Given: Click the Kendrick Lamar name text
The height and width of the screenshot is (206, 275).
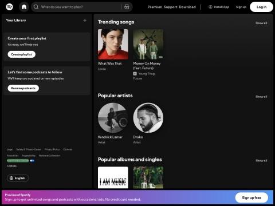Looking at the screenshot, I should click(x=110, y=137).
